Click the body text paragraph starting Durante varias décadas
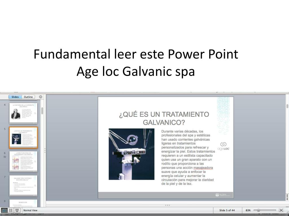The height and width of the screenshot is (216, 289). pyautogui.click(x=188, y=157)
